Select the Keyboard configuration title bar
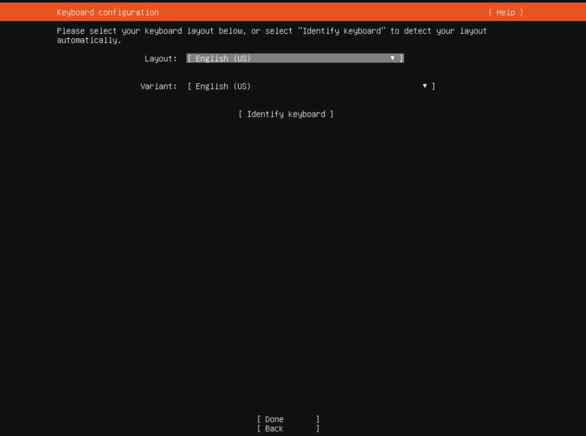 tap(108, 12)
